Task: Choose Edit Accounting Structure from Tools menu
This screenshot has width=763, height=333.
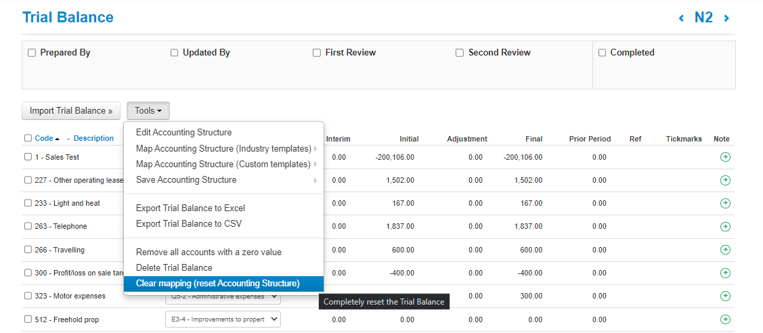Action: click(x=224, y=132)
